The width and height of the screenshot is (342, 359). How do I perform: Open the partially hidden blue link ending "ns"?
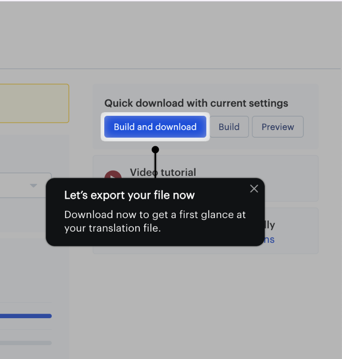(x=270, y=240)
